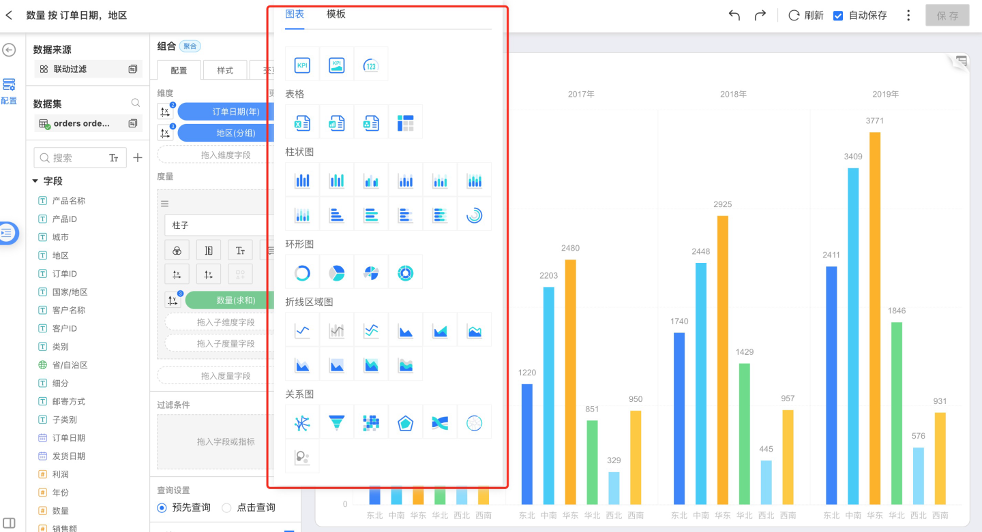Open the 样式 tab

(x=225, y=70)
